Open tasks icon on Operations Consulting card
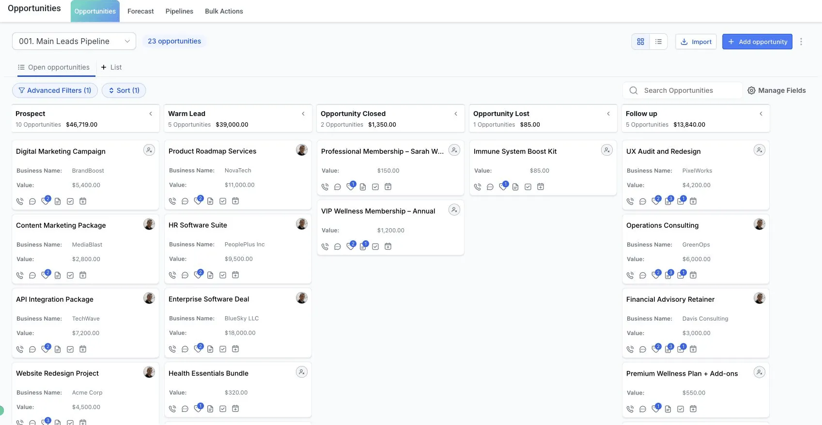The width and height of the screenshot is (822, 425). (x=681, y=275)
